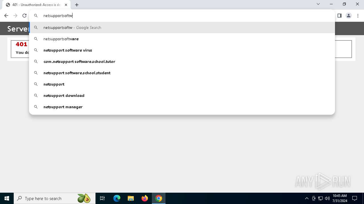The width and height of the screenshot is (364, 204).
Task: Click the magnifier icon in the address bar
Action: click(x=36, y=16)
